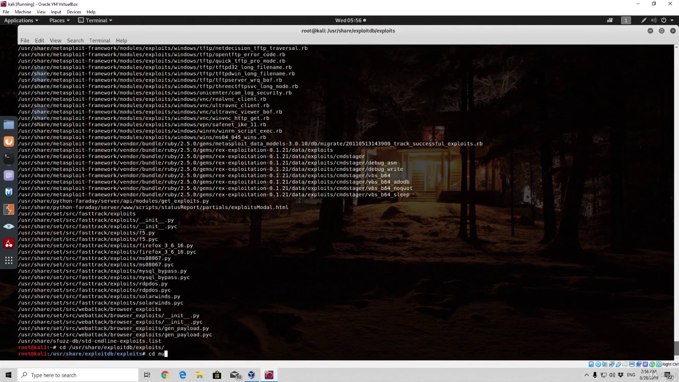Image resolution: width=679 pixels, height=382 pixels.
Task: Click Windows clock showing 2:56 AM
Action: coord(648,375)
